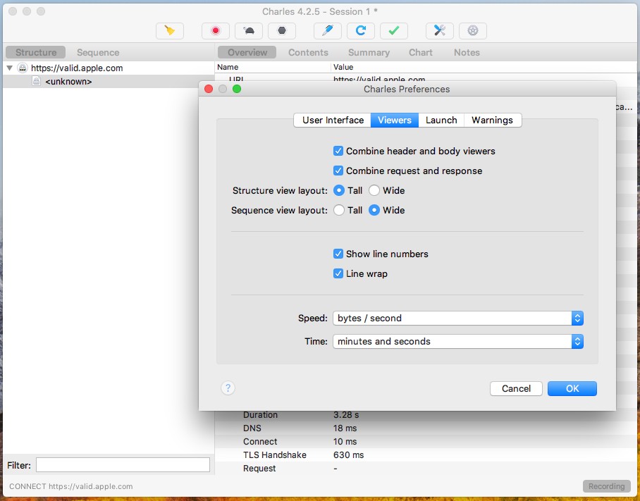
Task: Click the Compose pen icon in toolbar
Action: tap(328, 31)
